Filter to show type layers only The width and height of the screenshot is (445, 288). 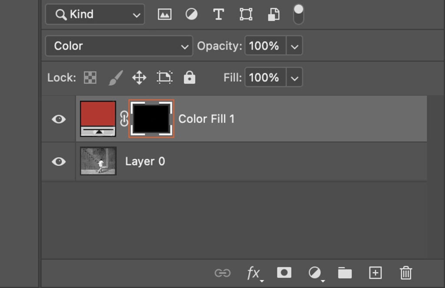[x=218, y=13]
